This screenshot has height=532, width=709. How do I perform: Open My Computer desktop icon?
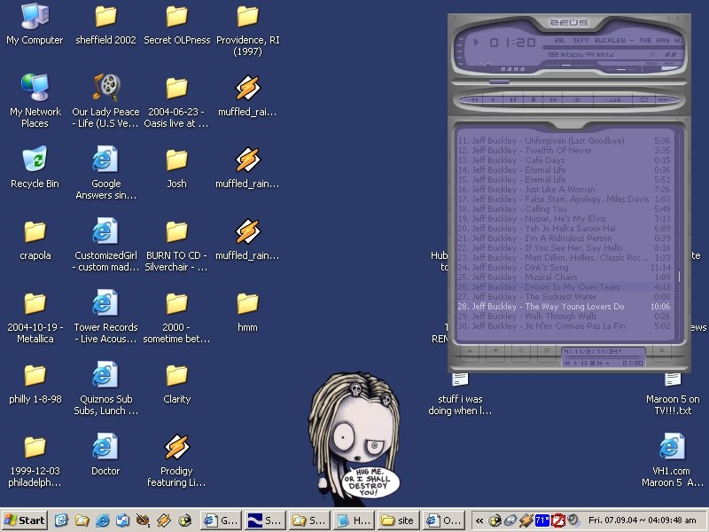(35, 24)
